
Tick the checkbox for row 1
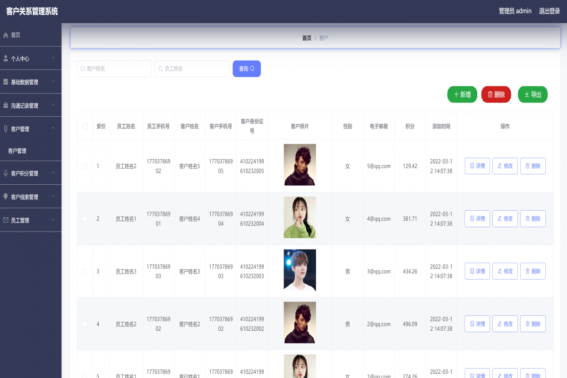pyautogui.click(x=85, y=166)
